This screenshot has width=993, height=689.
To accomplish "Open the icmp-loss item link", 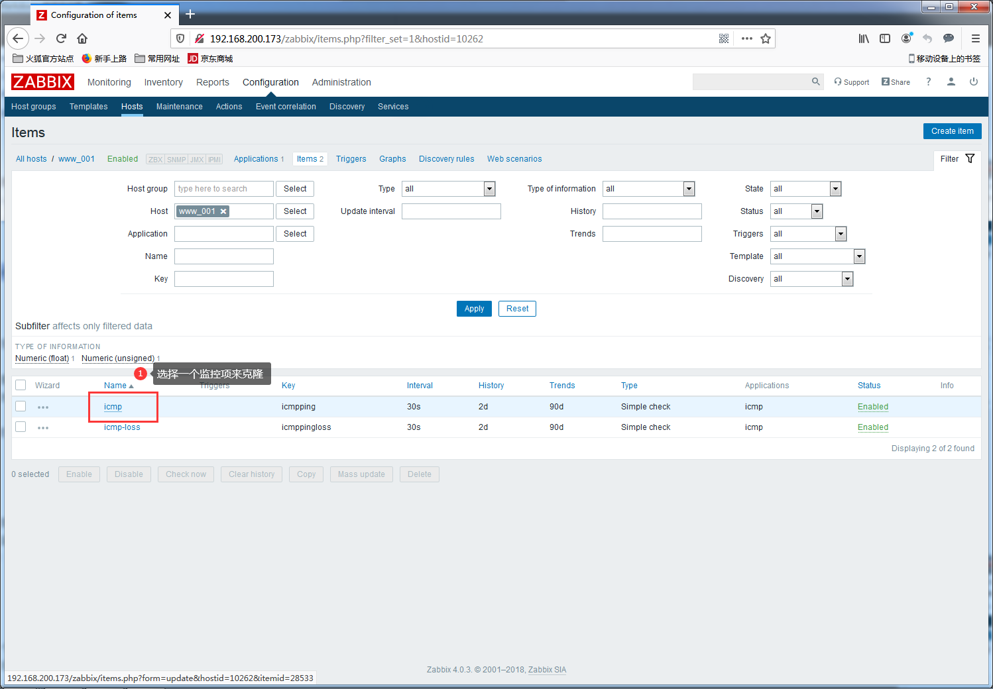I will (122, 427).
